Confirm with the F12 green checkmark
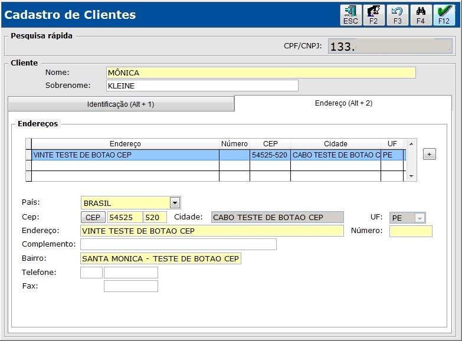462x341 pixels. click(x=444, y=15)
